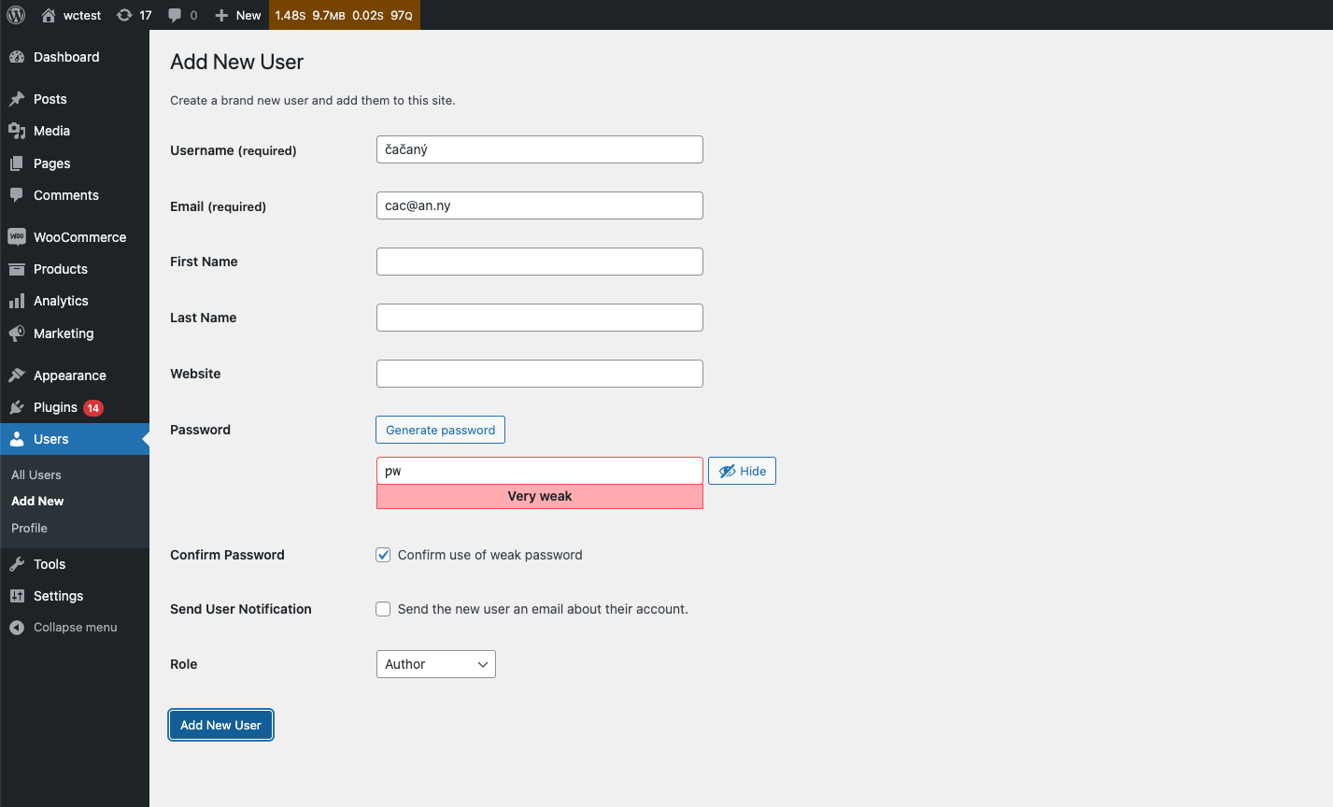Click the WordPress logo in the admin bar

[x=14, y=15]
